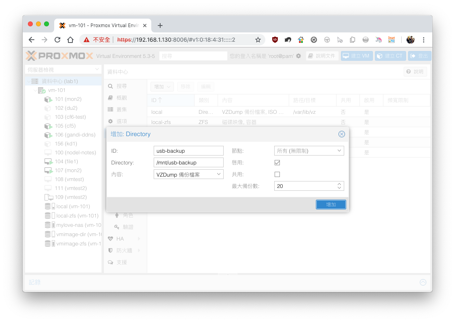Select local (vm-101) storage
Viewport: 455px width, 322px height.
coord(73,206)
